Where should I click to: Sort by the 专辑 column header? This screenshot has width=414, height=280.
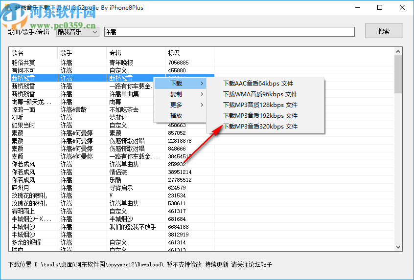pyautogui.click(x=136, y=53)
